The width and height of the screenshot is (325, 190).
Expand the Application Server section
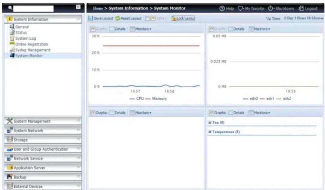pos(78,167)
